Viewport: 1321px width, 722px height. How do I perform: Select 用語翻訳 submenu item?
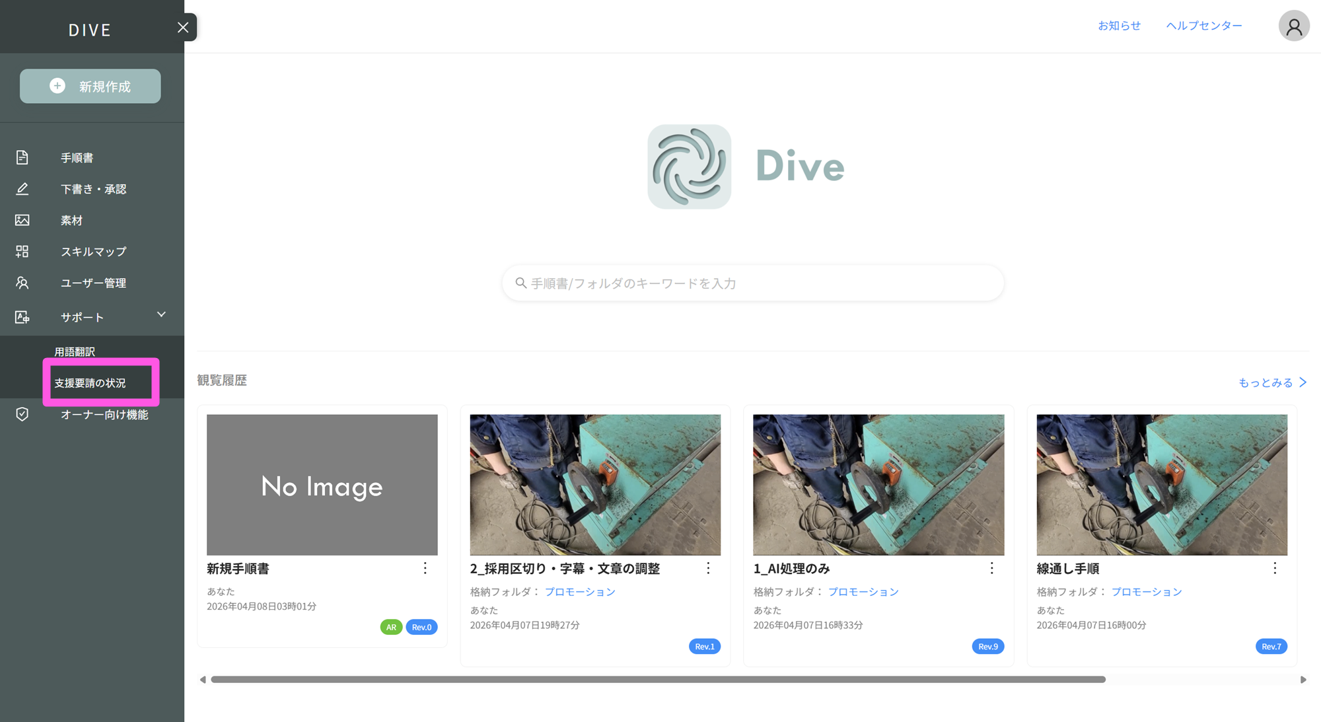point(75,351)
